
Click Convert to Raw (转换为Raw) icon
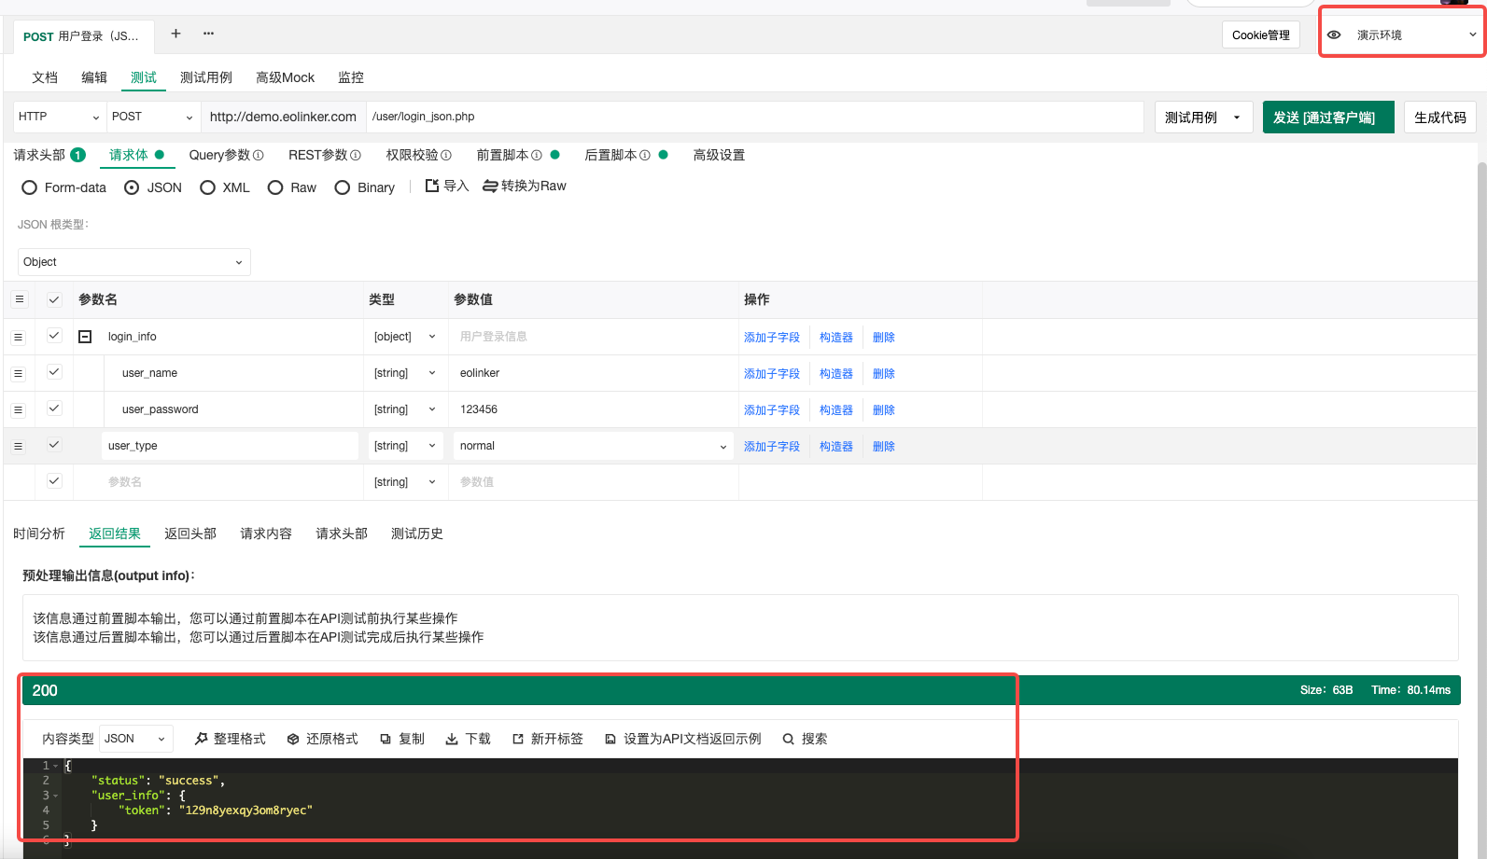pos(490,187)
